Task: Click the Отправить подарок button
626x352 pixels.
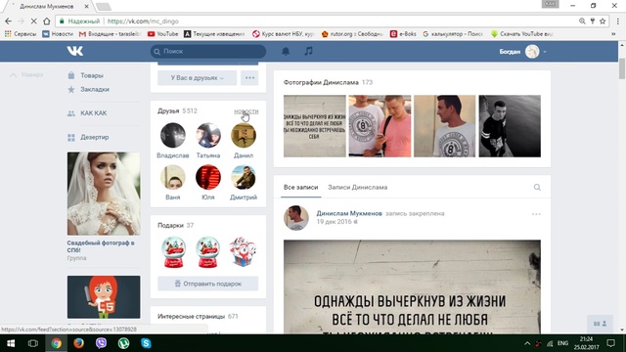Action: point(208,284)
